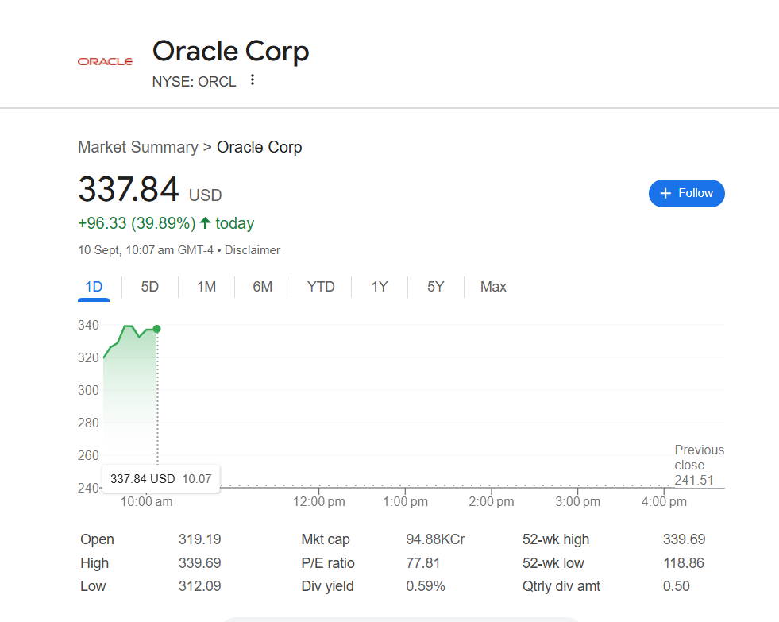View the 5Y chart range
Screen dimensions: 779x622
(x=436, y=287)
